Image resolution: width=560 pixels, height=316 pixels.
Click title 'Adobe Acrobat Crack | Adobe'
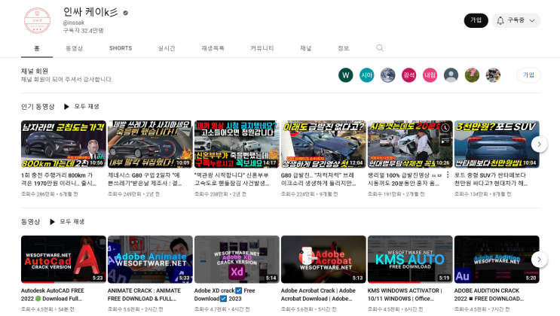click(318, 295)
